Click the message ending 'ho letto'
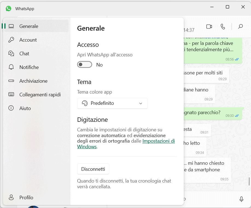251x208 pixels. 195,147
